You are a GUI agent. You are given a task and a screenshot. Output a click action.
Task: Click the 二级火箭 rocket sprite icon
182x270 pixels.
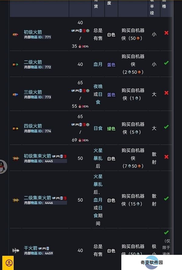15,65
